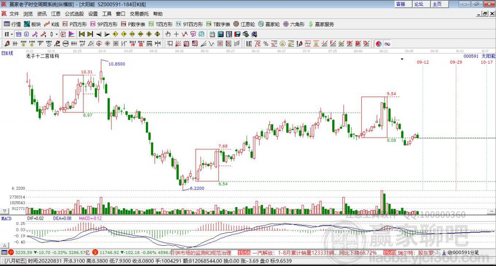Open the 9T四方形 tool

[189, 24]
